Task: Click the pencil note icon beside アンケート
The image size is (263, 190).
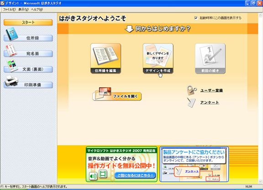Action: click(x=191, y=102)
